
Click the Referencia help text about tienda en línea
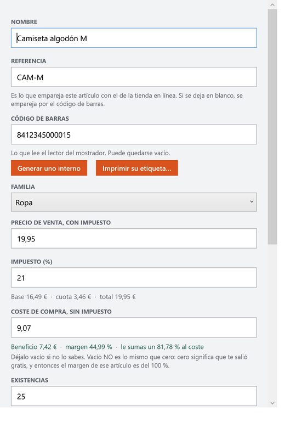click(127, 100)
